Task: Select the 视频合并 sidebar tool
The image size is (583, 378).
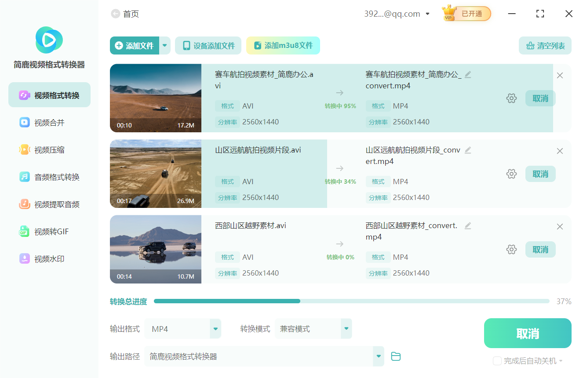Action: click(x=49, y=122)
